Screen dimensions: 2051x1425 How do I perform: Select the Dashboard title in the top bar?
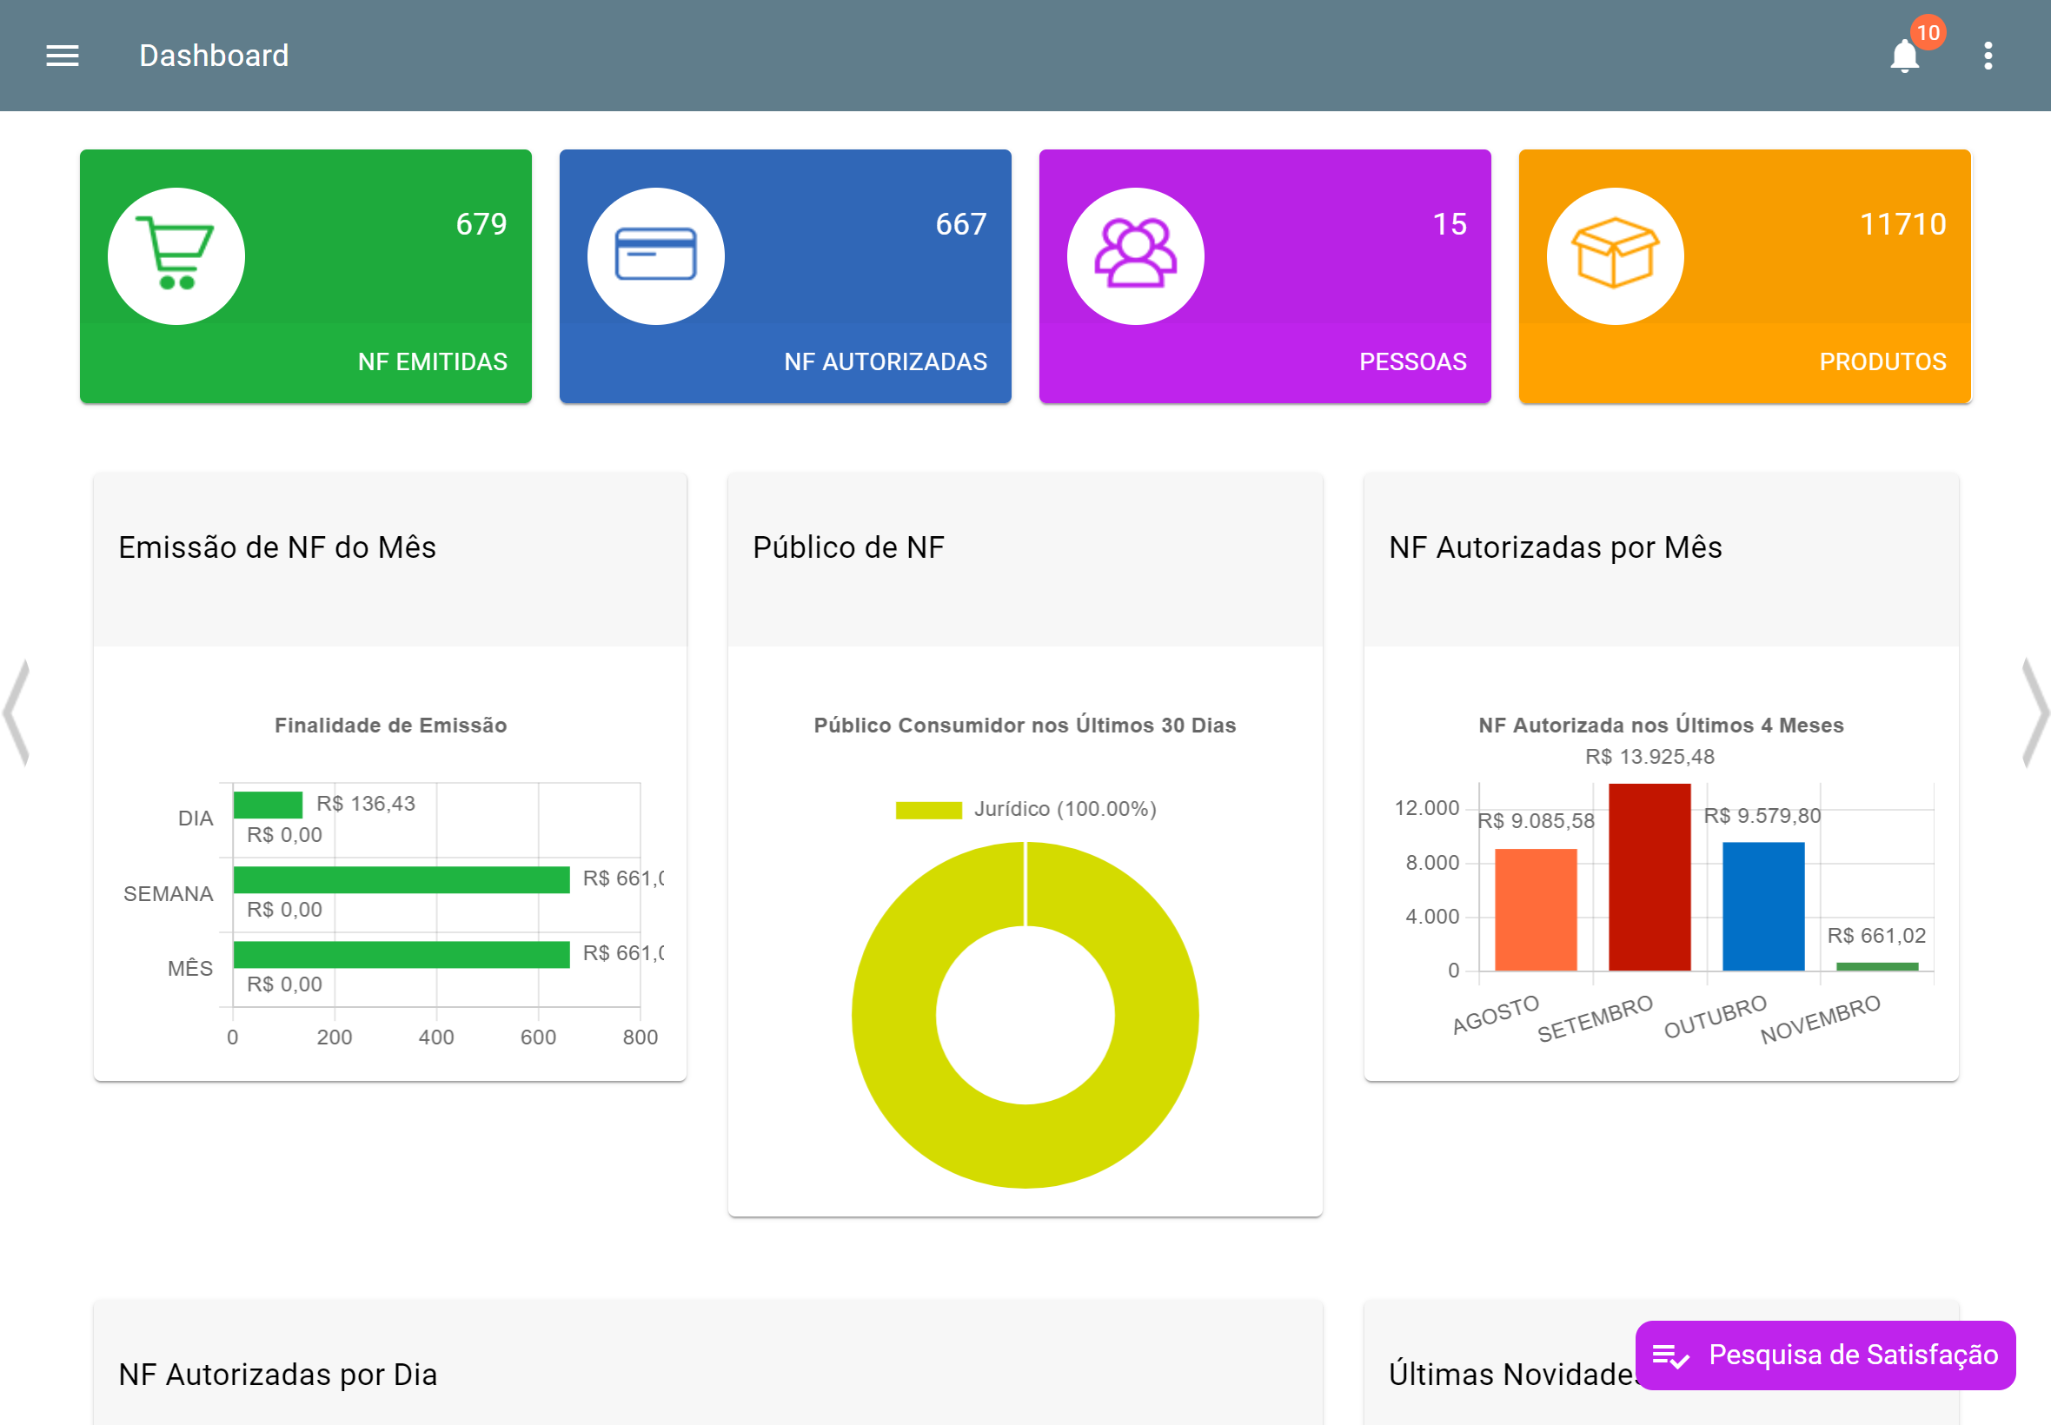tap(214, 56)
